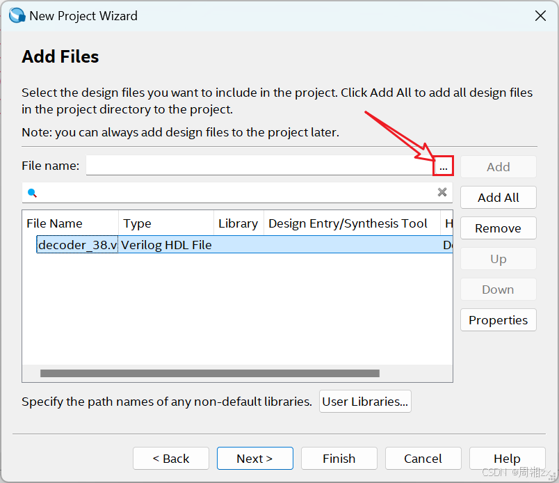559x483 pixels.
Task: Select decoder_38.v in the file list
Action: point(77,245)
